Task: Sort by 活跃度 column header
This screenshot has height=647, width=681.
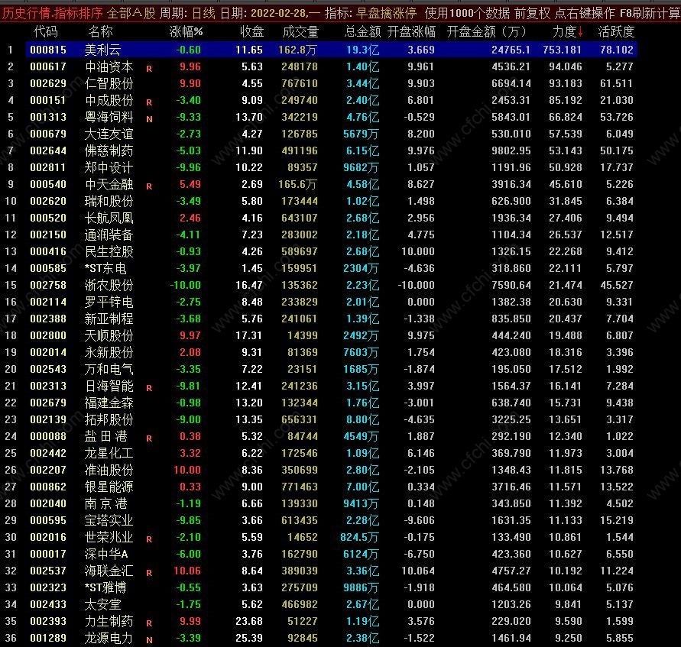Action: coord(616,31)
